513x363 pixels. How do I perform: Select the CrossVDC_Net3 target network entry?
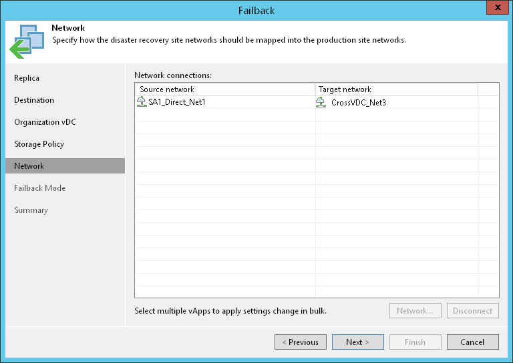point(359,102)
